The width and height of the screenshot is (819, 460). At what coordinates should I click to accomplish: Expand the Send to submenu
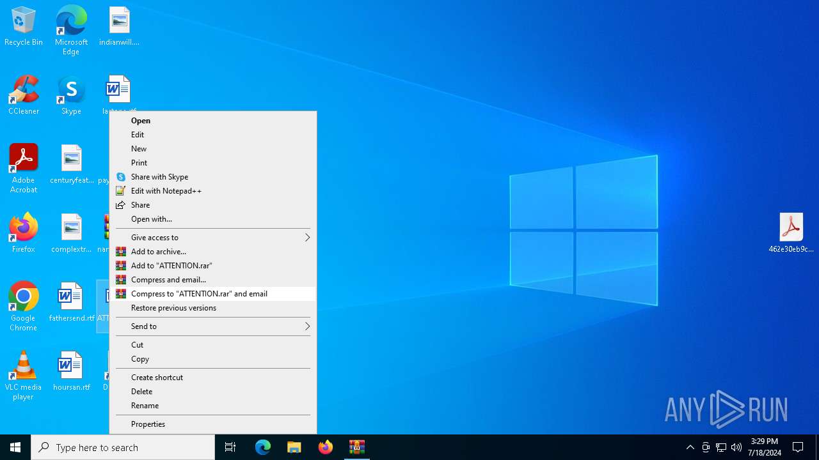coord(213,326)
